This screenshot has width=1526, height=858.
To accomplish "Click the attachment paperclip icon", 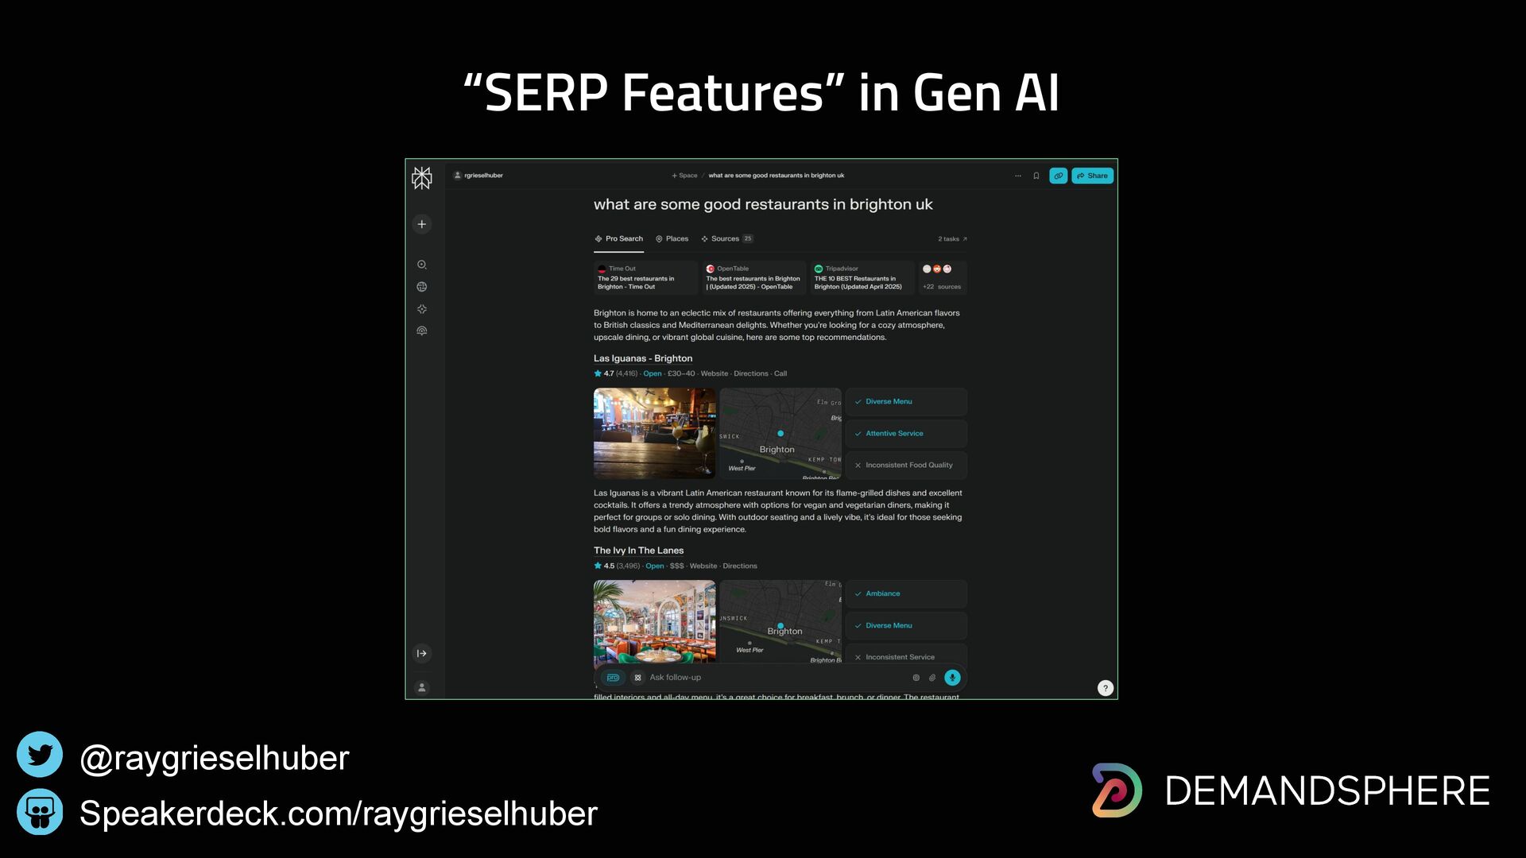I will pyautogui.click(x=932, y=678).
